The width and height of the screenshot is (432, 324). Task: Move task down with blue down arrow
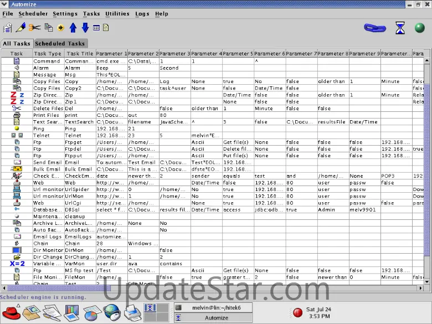coord(85,27)
